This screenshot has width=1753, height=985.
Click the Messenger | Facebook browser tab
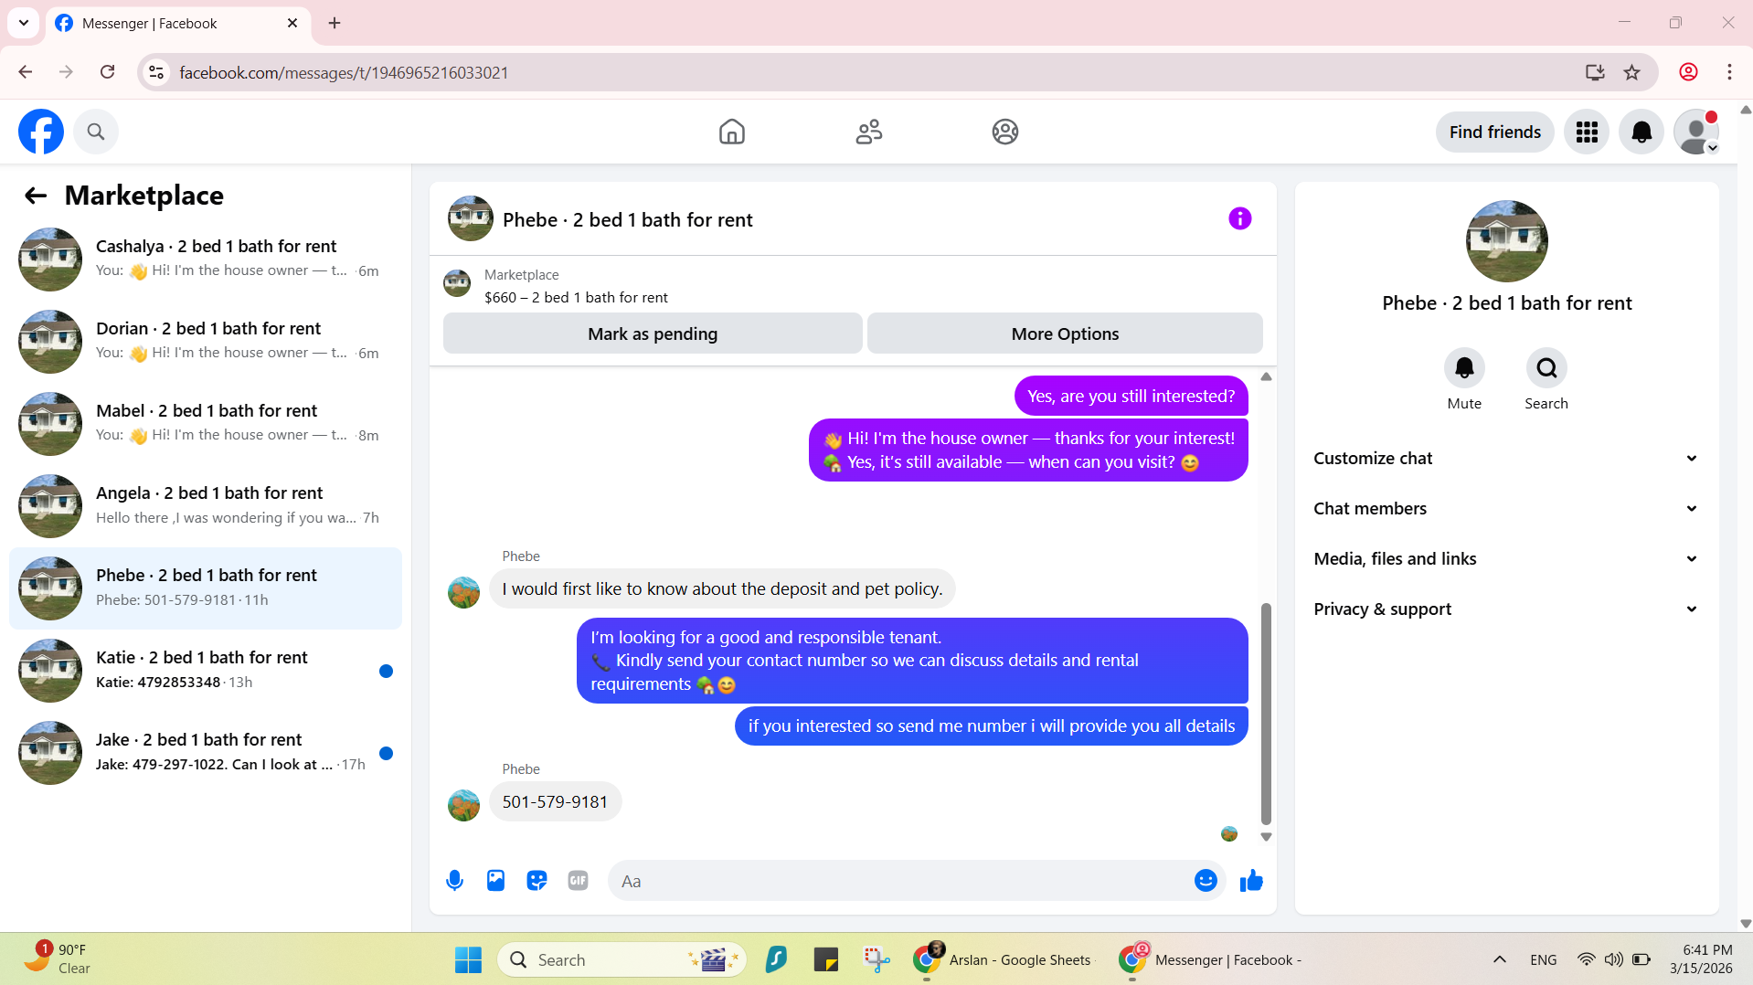coord(178,23)
